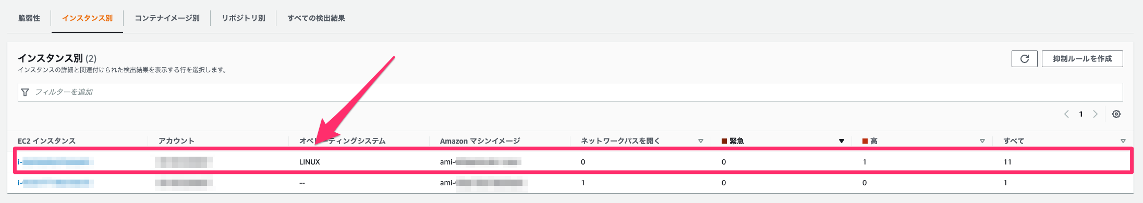Click the refresh icon button
Screen dimensions: 1143x203
pos(1024,59)
